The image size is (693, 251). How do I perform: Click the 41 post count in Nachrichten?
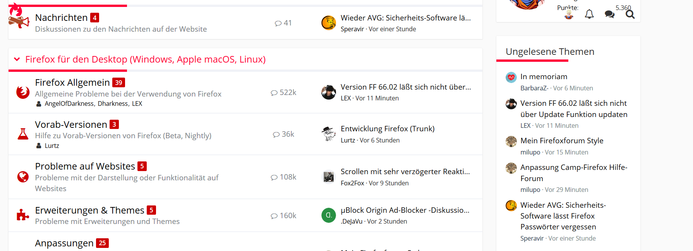click(283, 23)
